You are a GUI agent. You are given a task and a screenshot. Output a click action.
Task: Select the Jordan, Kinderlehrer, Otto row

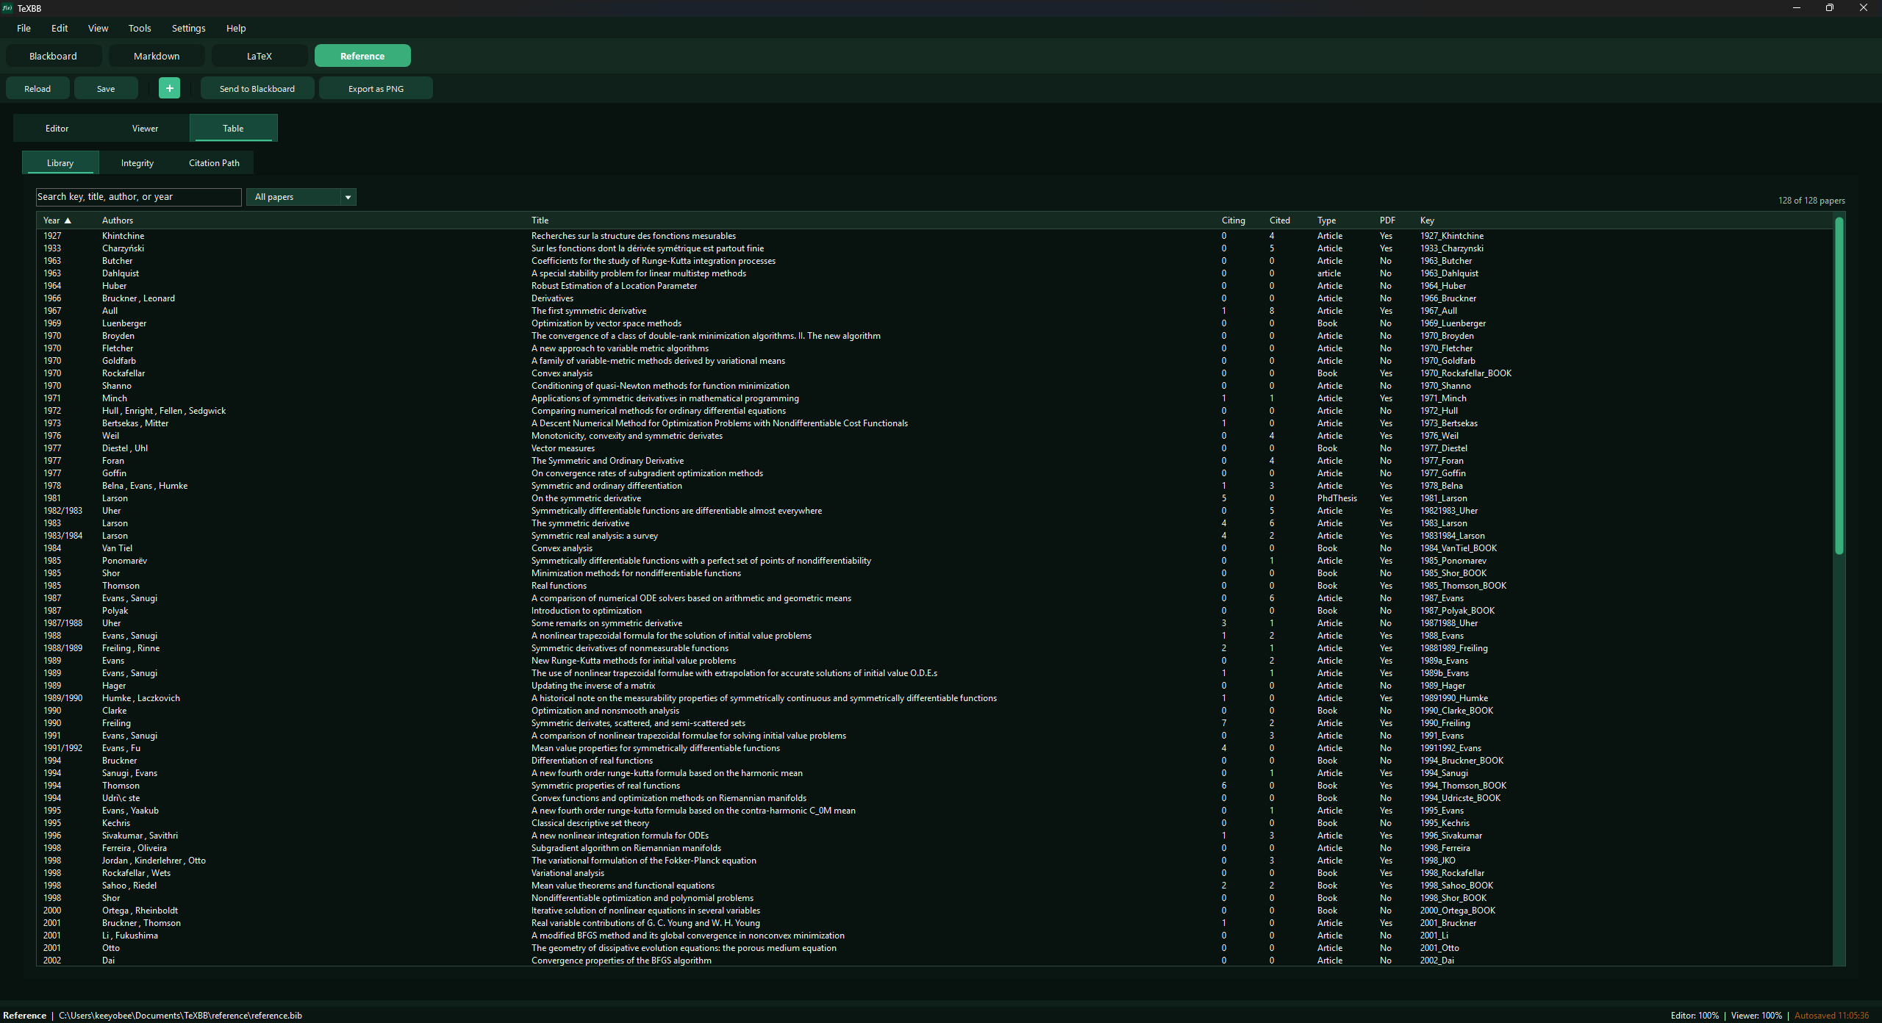[x=934, y=861]
